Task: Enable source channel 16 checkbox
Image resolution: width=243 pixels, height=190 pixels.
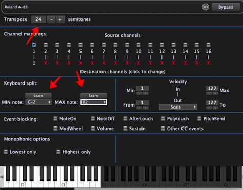Action: click(208, 45)
